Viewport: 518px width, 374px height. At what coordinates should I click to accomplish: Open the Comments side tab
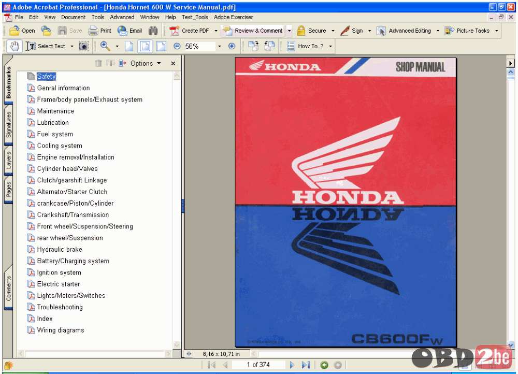[x=9, y=288]
